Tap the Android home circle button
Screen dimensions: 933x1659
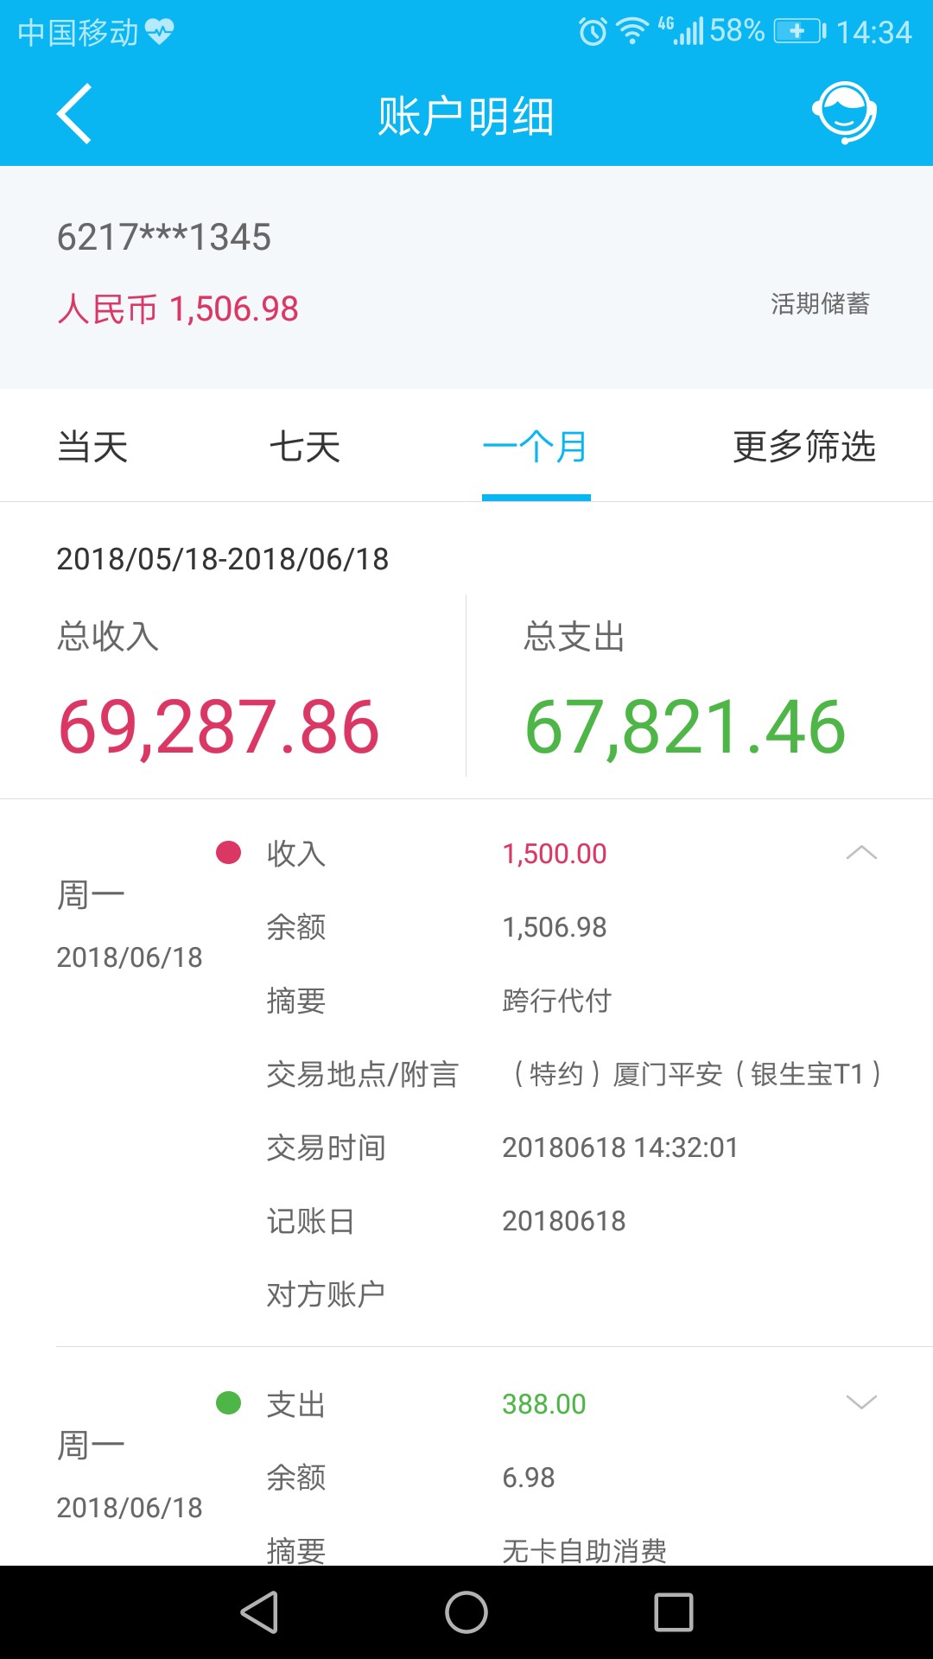(466, 1612)
